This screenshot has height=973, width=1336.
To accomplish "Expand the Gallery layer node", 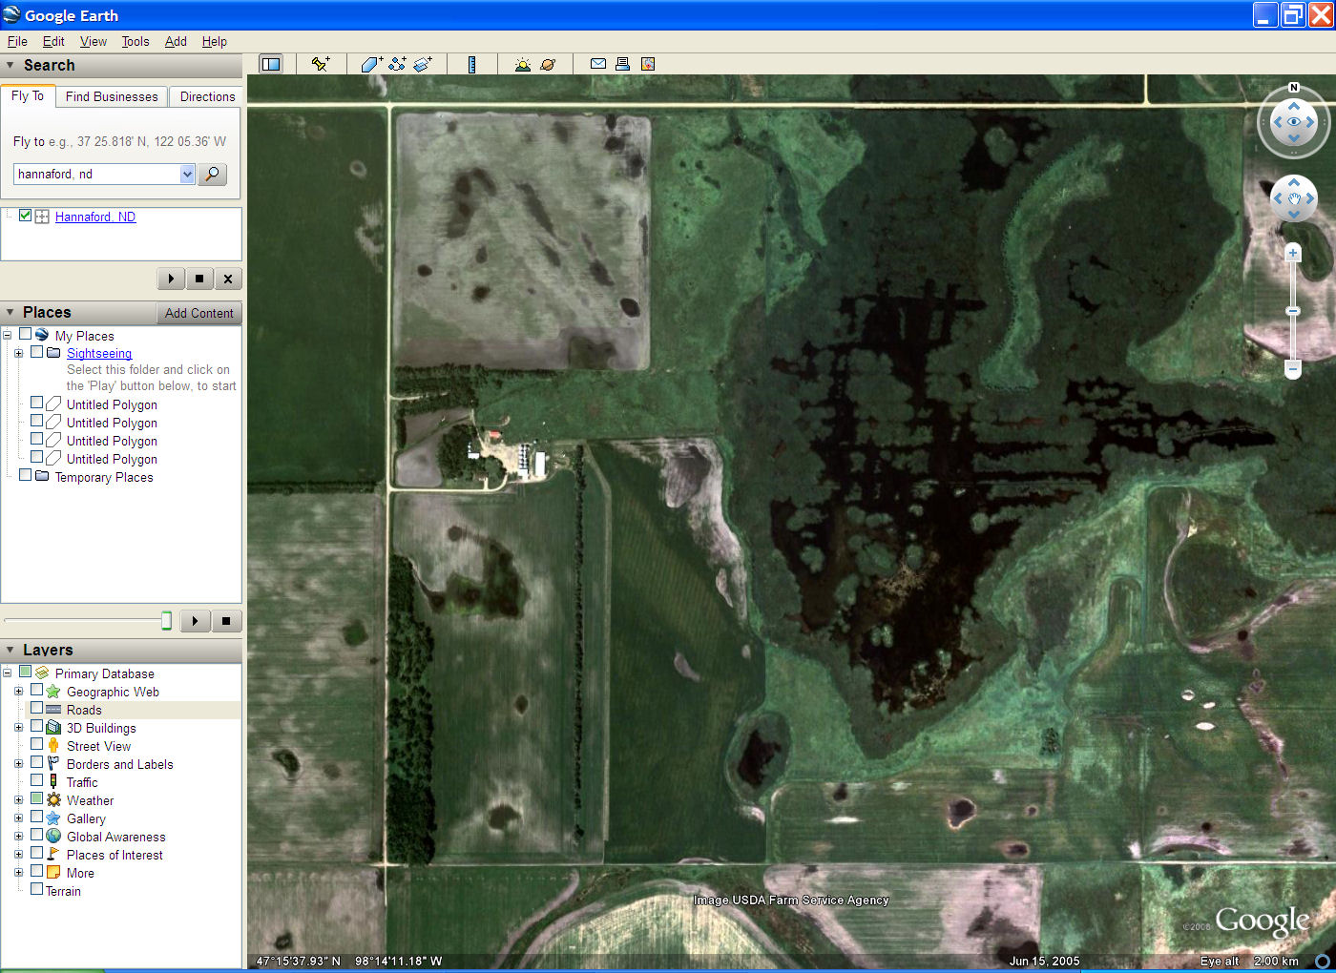I will click(18, 818).
